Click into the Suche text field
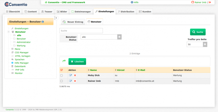Viewport: 218px width, 112px height. click(81, 31)
